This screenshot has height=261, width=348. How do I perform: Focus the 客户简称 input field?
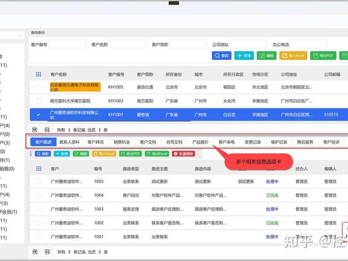pyautogui.click(x=188, y=44)
